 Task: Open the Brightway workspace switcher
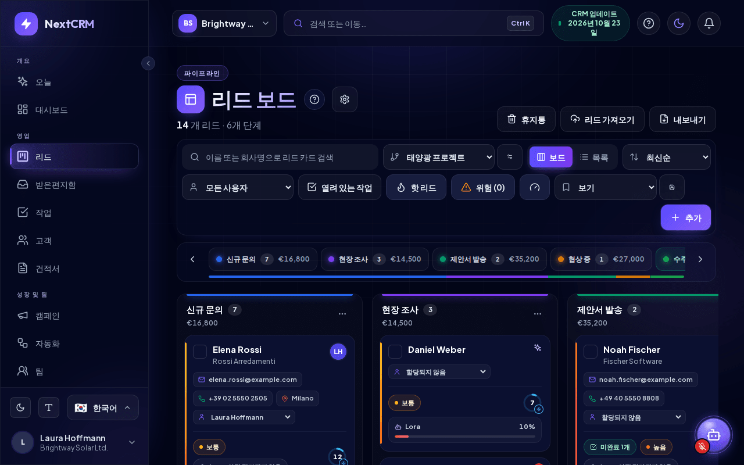(x=224, y=23)
